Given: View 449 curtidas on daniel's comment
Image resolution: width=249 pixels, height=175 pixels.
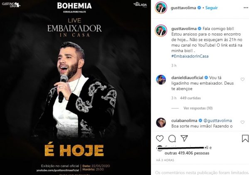Looking at the screenshot, I should [x=190, y=98].
